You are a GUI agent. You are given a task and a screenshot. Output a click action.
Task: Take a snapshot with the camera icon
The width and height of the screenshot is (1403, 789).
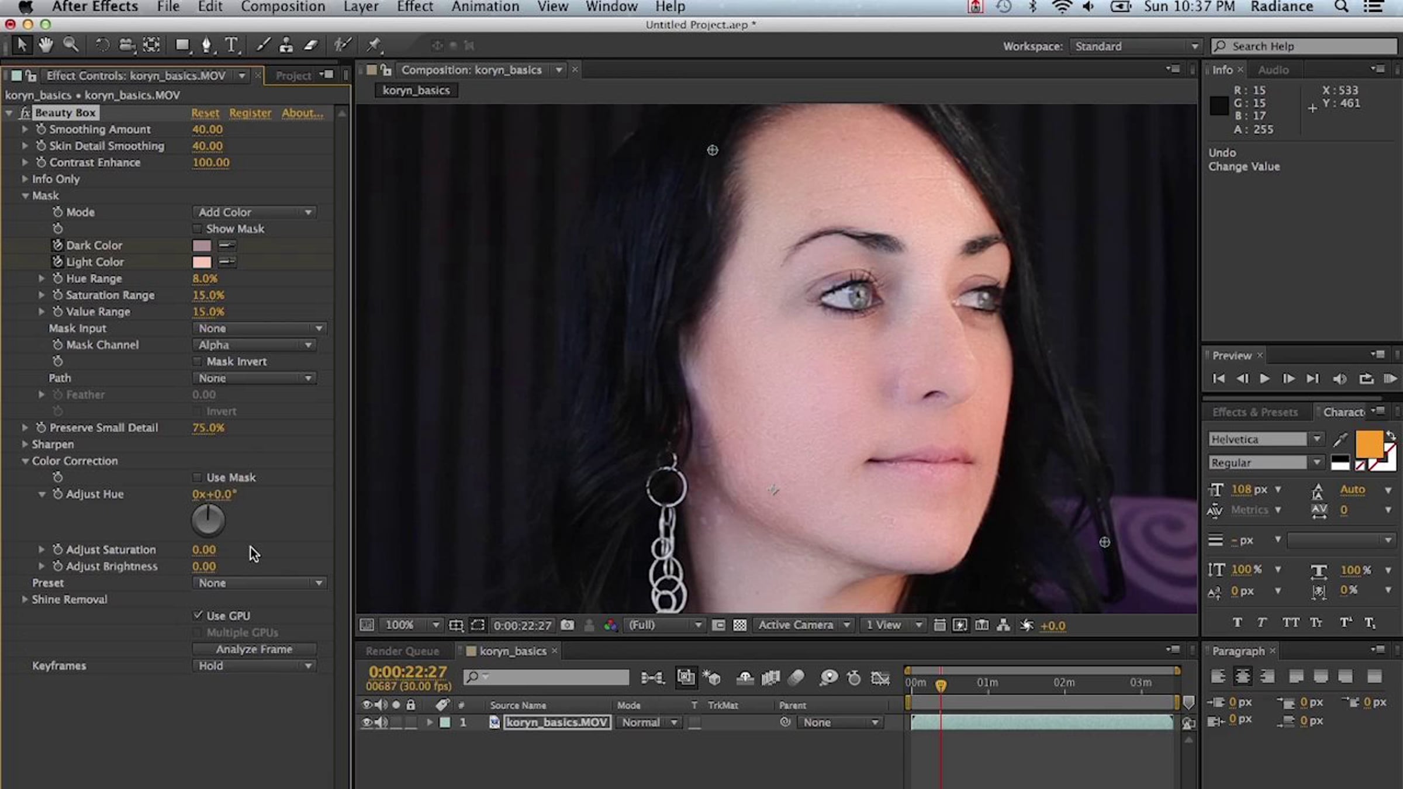567,625
